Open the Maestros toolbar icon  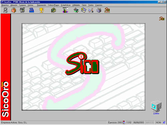tap(6, 10)
